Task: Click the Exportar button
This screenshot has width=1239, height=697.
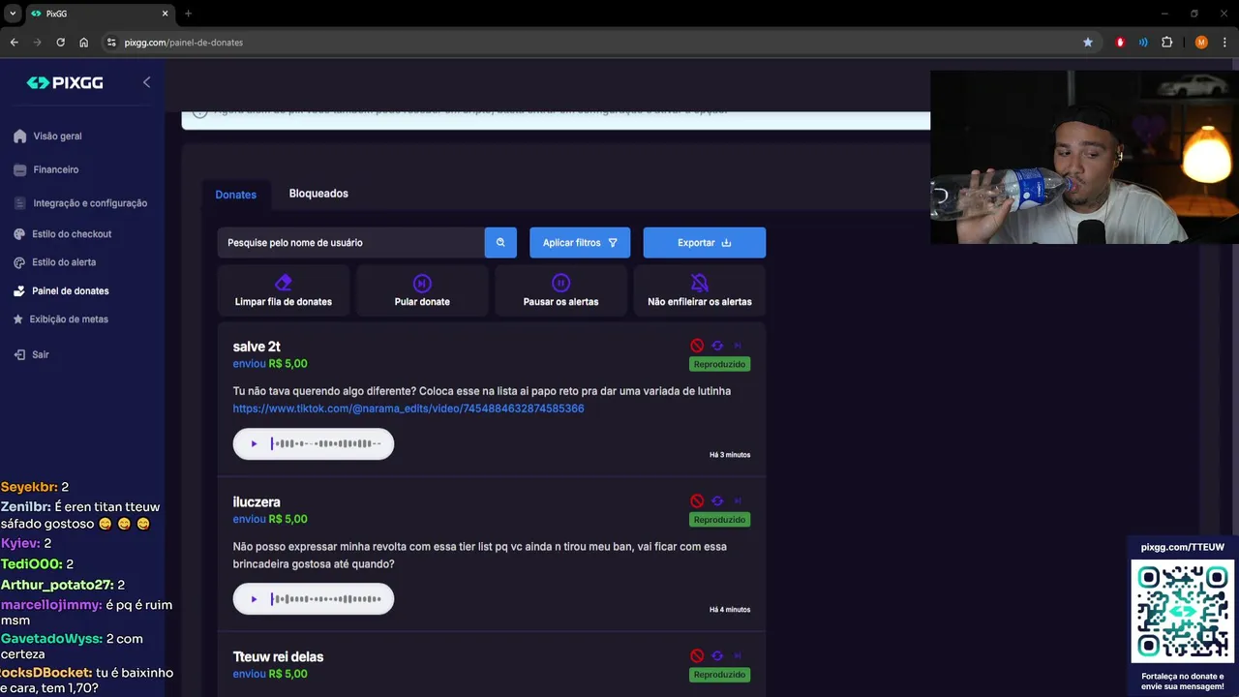Action: point(704,242)
